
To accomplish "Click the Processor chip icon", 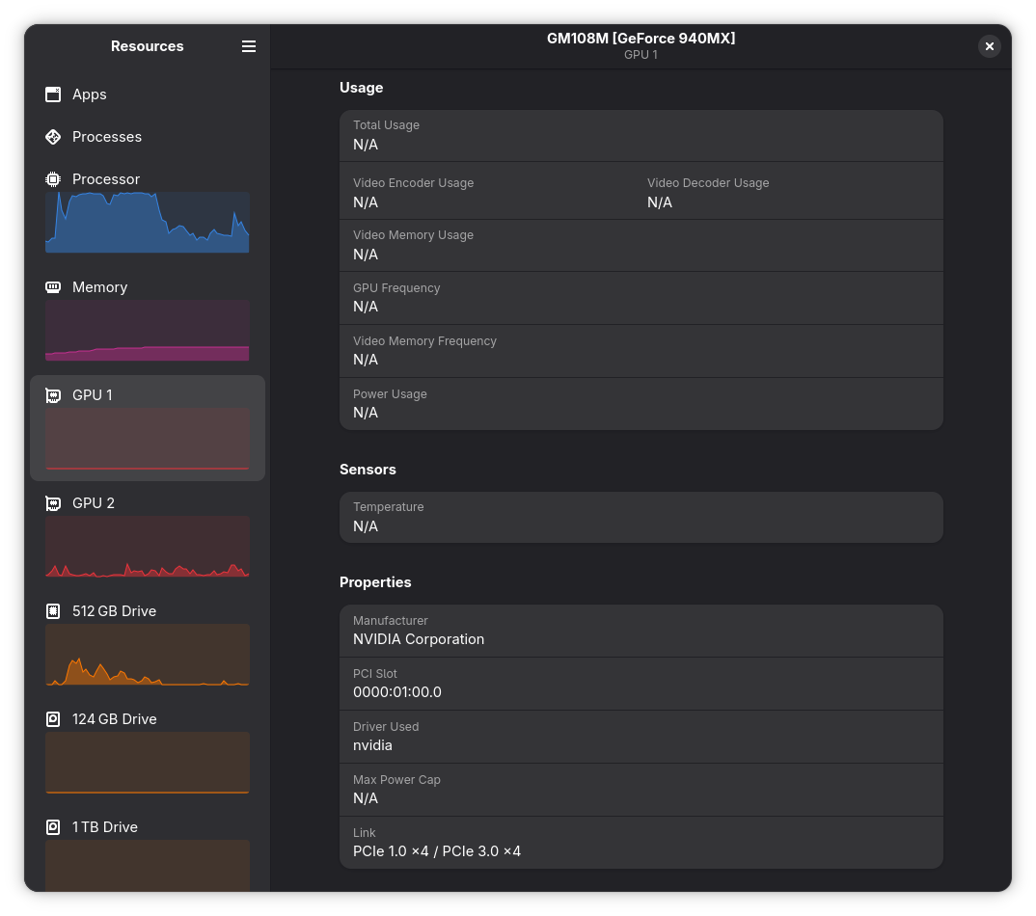I will 53,179.
